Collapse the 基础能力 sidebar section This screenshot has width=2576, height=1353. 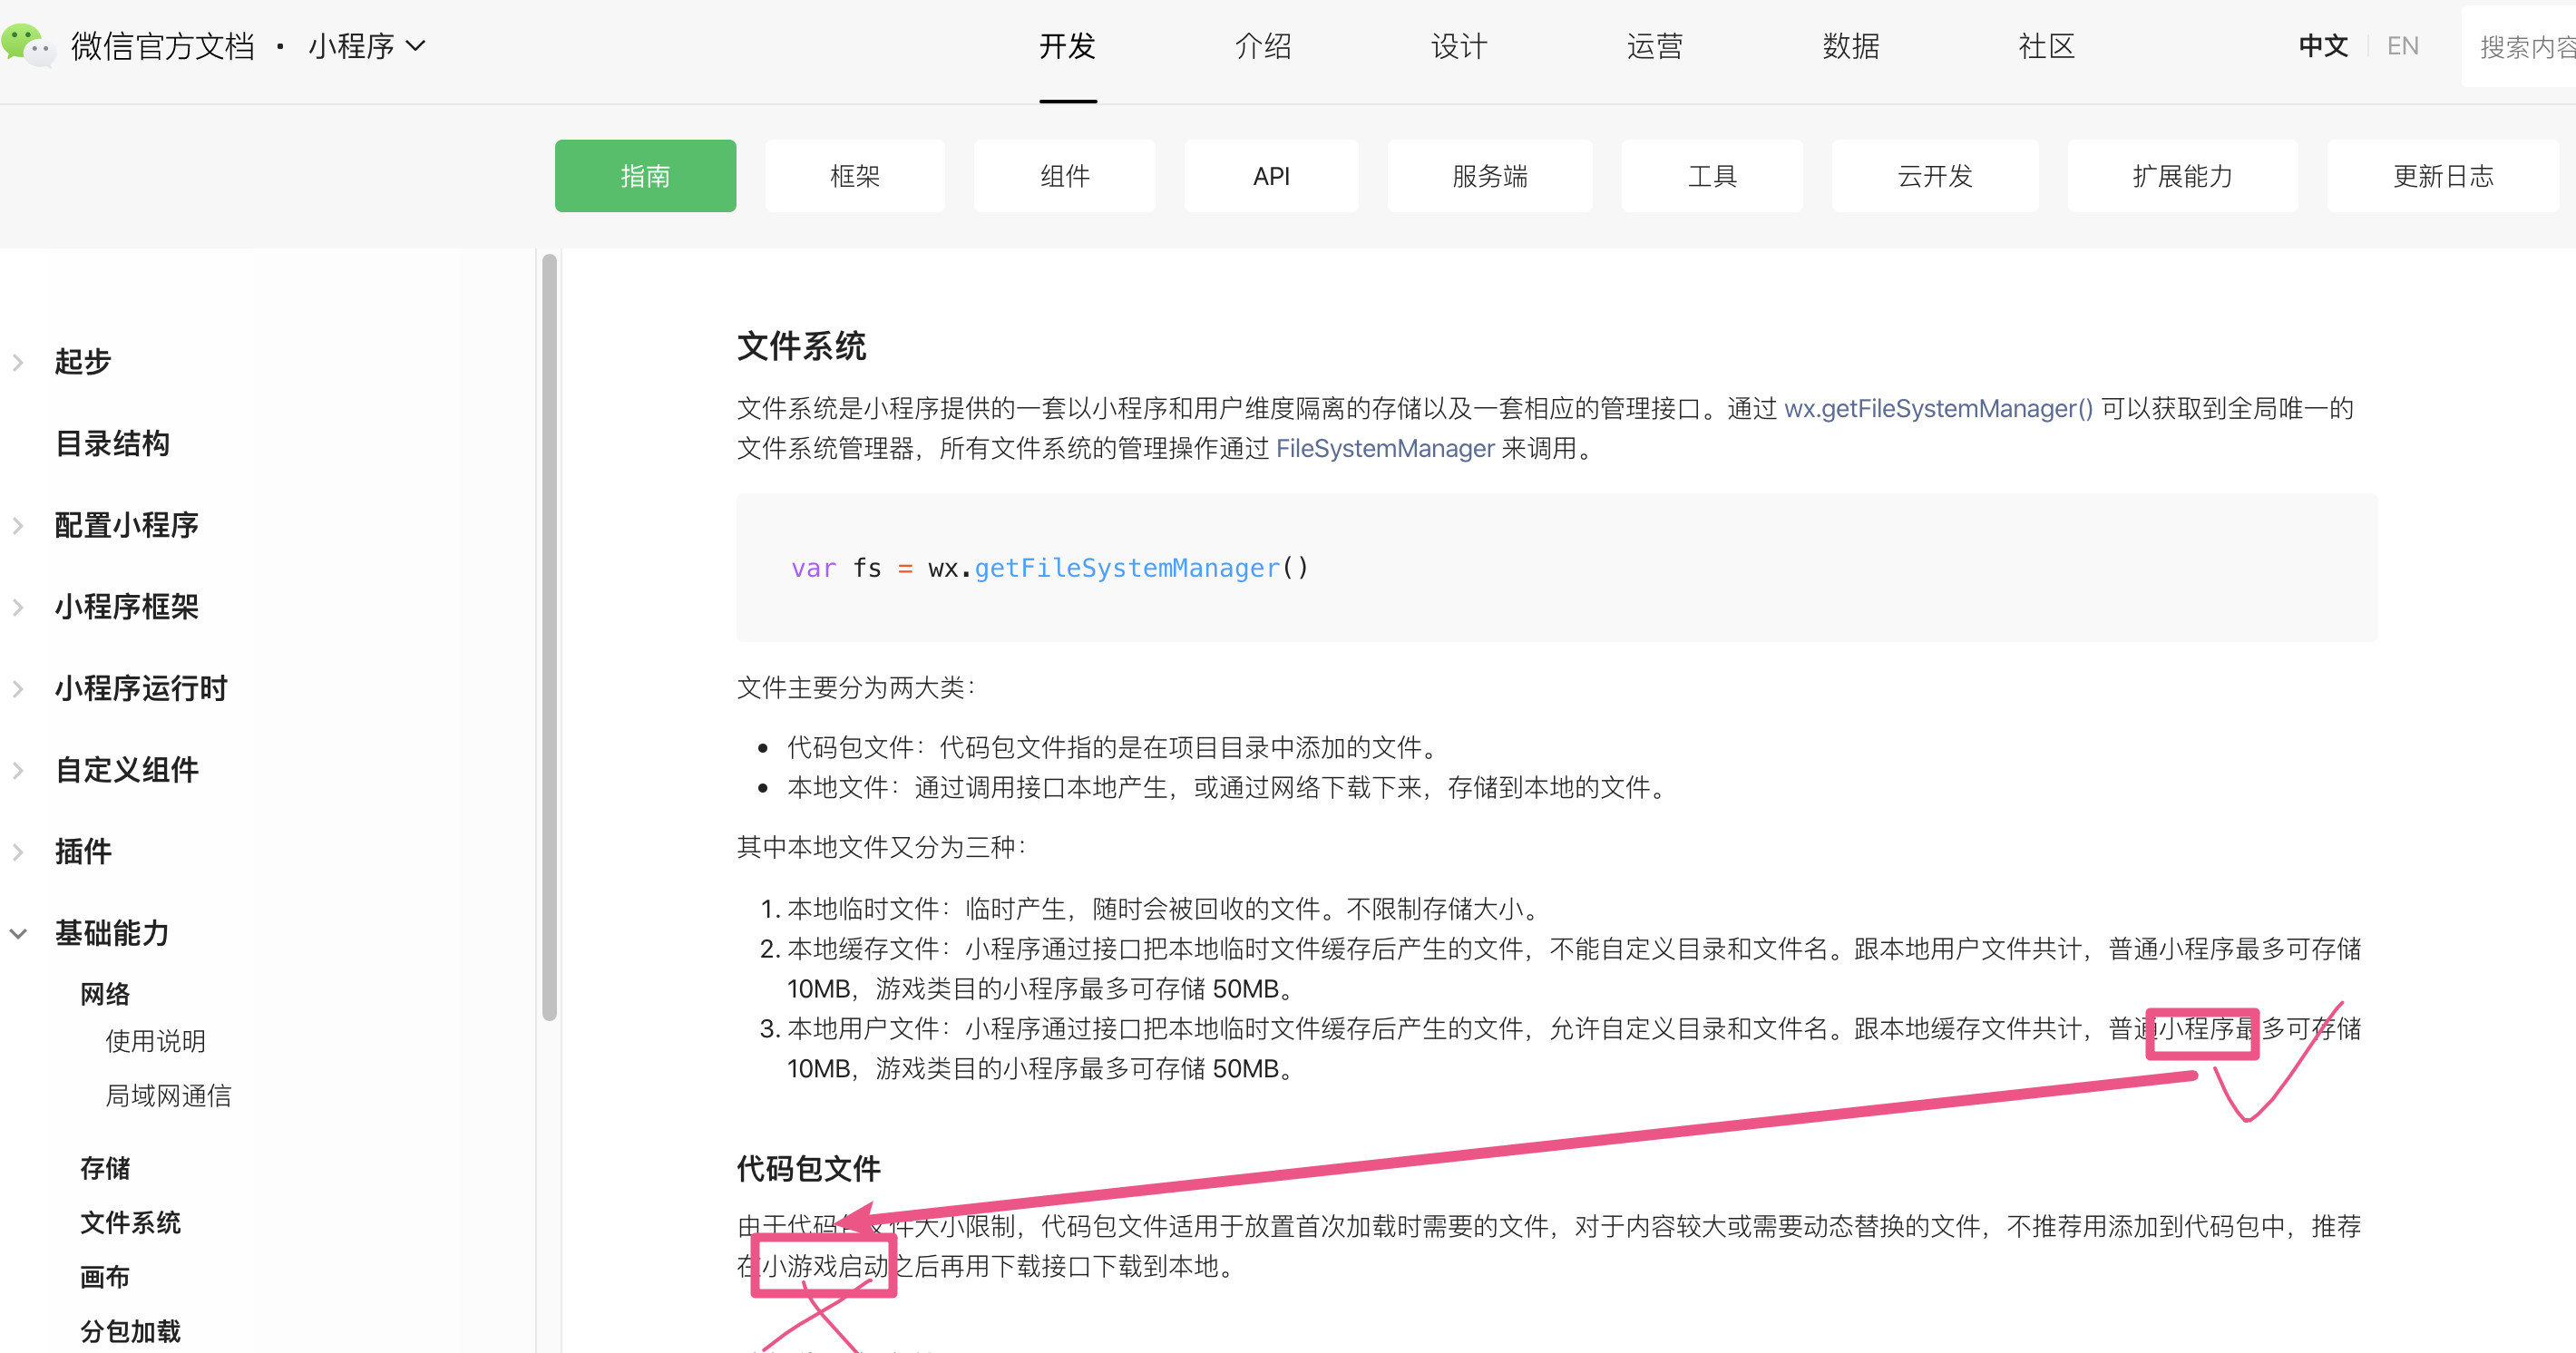[x=18, y=934]
